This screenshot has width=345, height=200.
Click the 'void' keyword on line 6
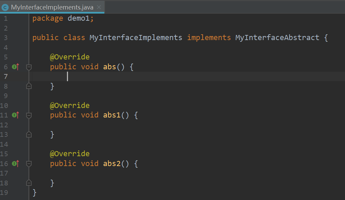pos(89,67)
